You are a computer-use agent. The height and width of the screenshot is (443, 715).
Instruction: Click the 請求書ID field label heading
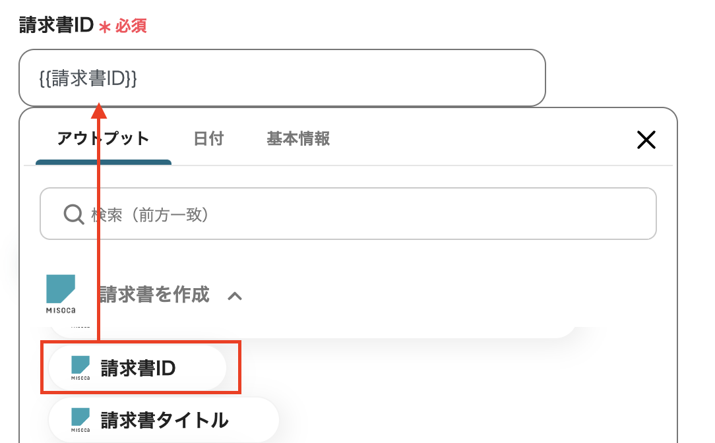click(x=55, y=26)
